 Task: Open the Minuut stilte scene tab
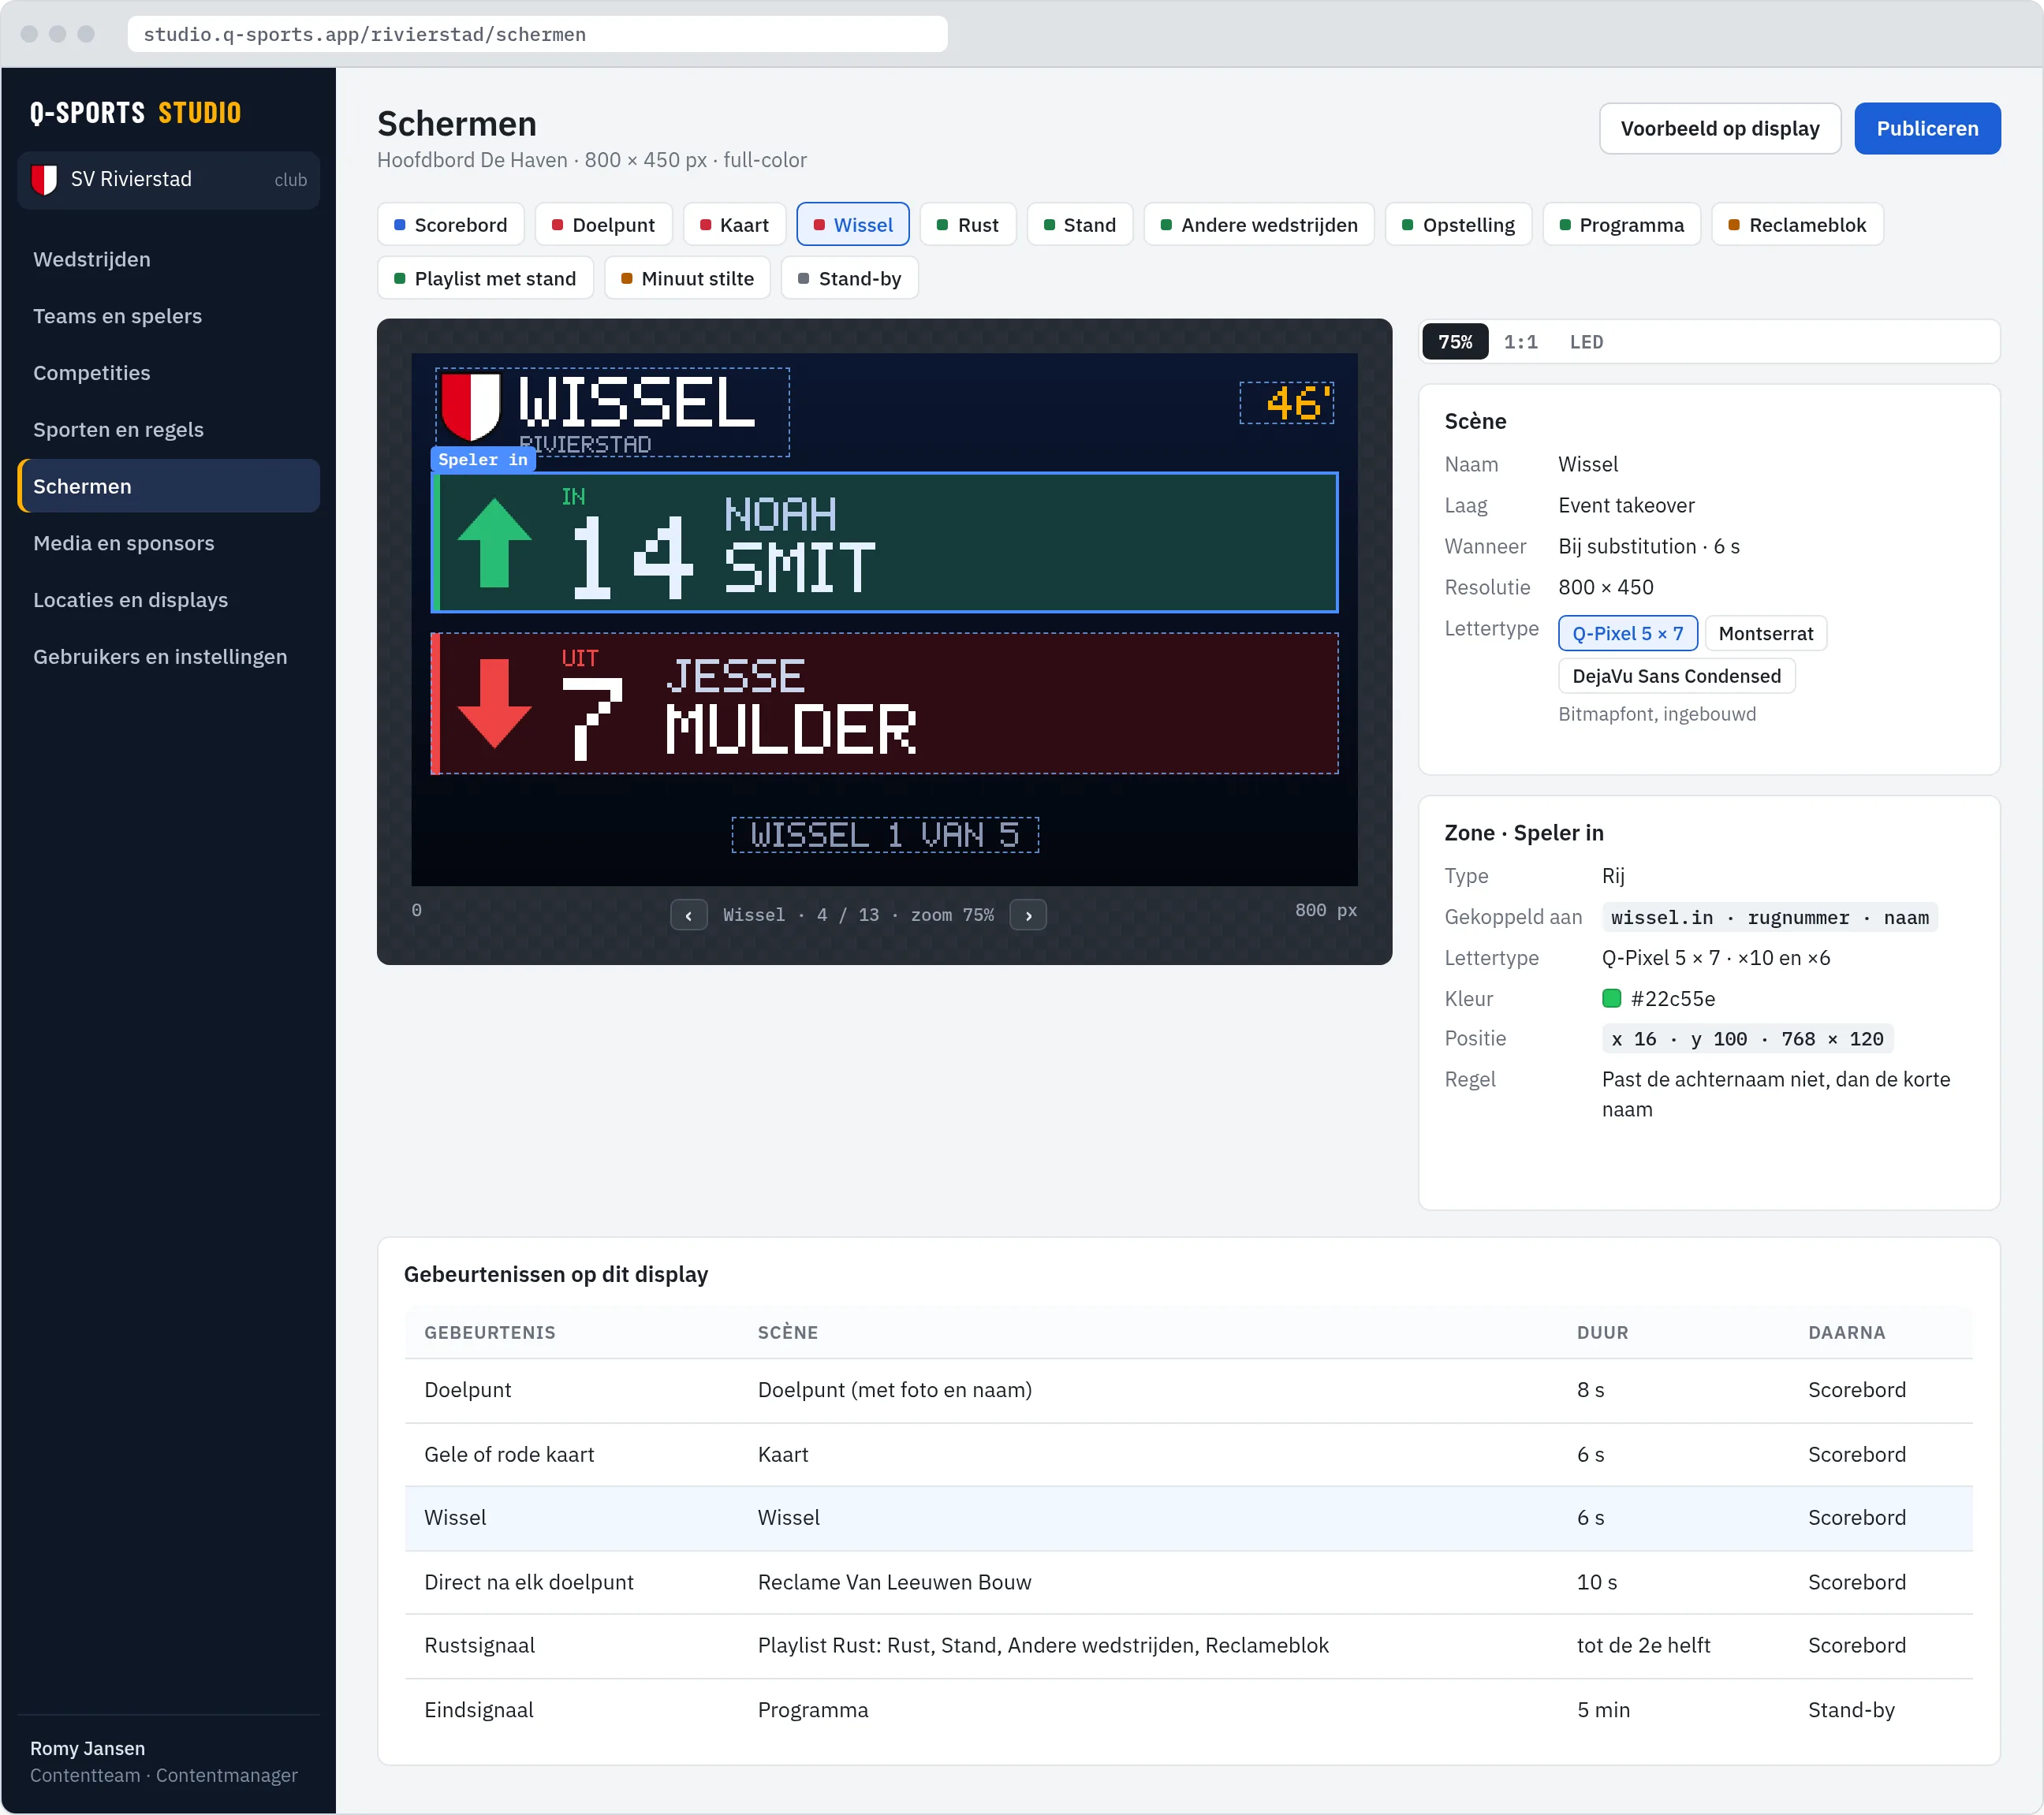click(687, 279)
